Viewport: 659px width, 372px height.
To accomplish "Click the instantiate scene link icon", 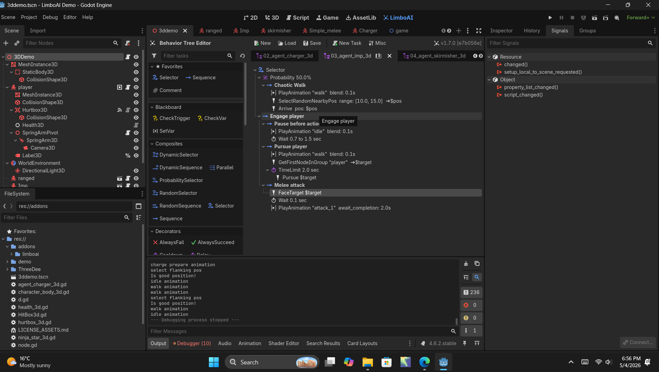I will [x=17, y=43].
